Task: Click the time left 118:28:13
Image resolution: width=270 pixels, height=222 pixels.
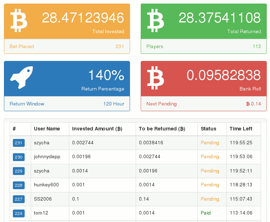Action: [241, 185]
